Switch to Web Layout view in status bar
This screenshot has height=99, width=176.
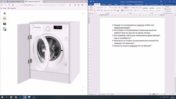(157, 94)
